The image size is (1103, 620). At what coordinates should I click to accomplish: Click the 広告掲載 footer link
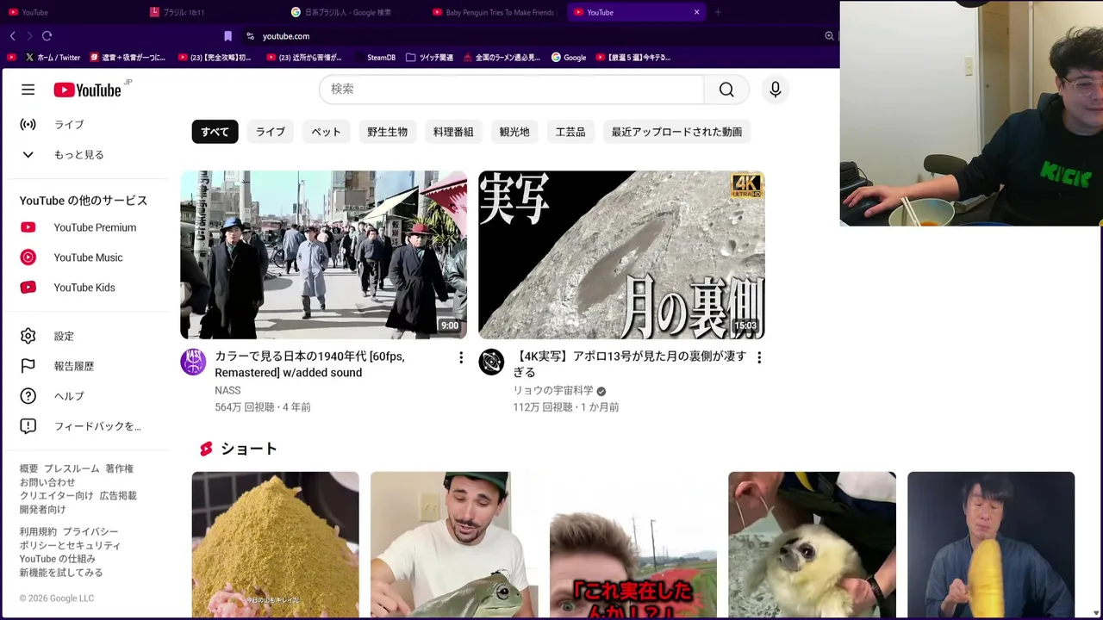click(118, 496)
